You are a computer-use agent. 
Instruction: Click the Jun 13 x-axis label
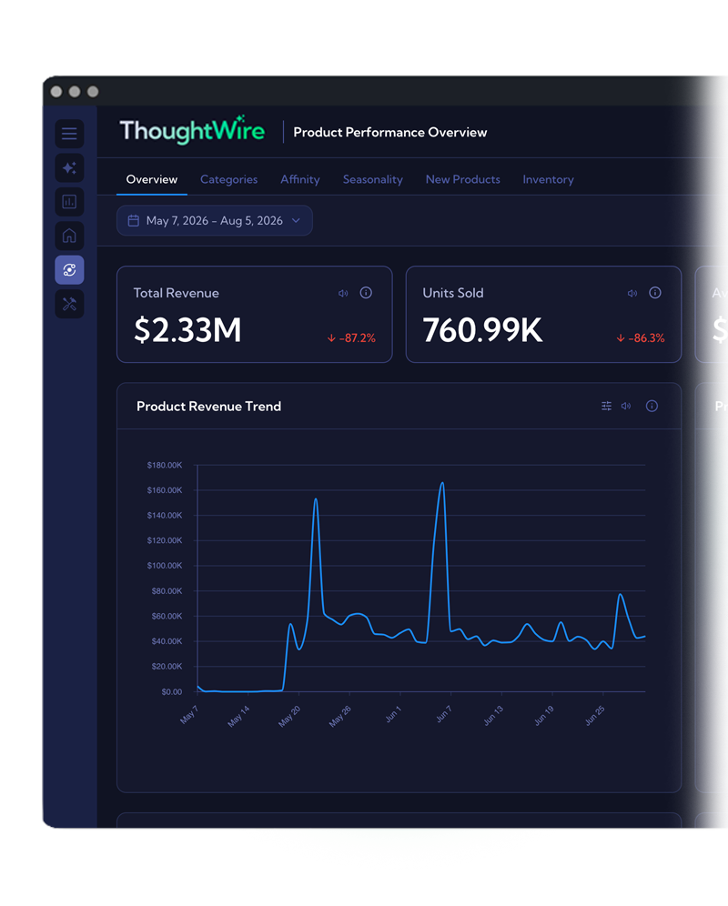pos(493,716)
